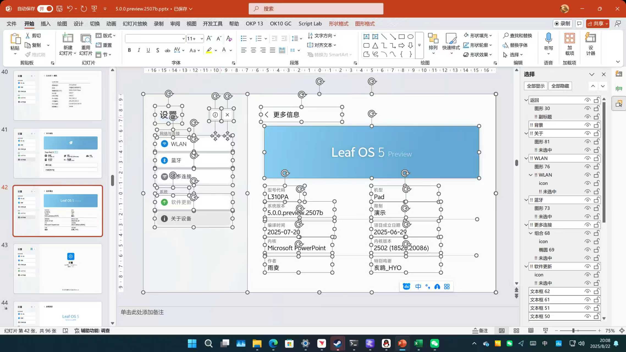This screenshot has width=626, height=352.
Task: Insert a rectangle shape from the gallery
Action: (x=401, y=36)
